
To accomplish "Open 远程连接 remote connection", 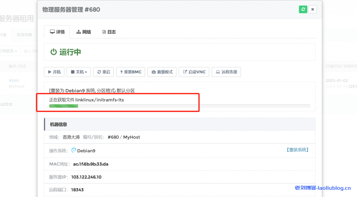I will click(x=226, y=72).
